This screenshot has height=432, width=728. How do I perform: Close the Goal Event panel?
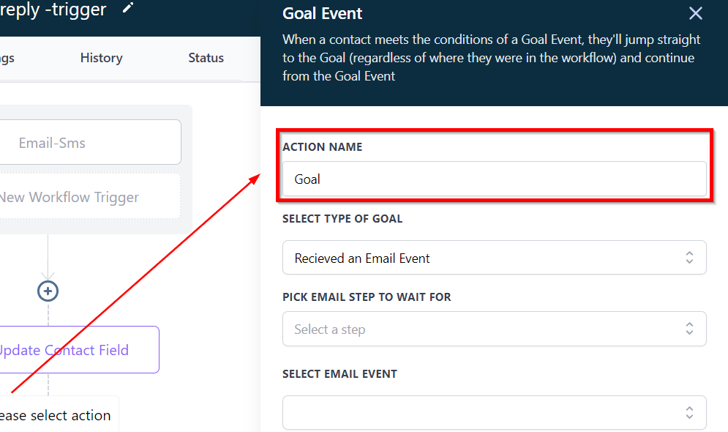pos(695,13)
